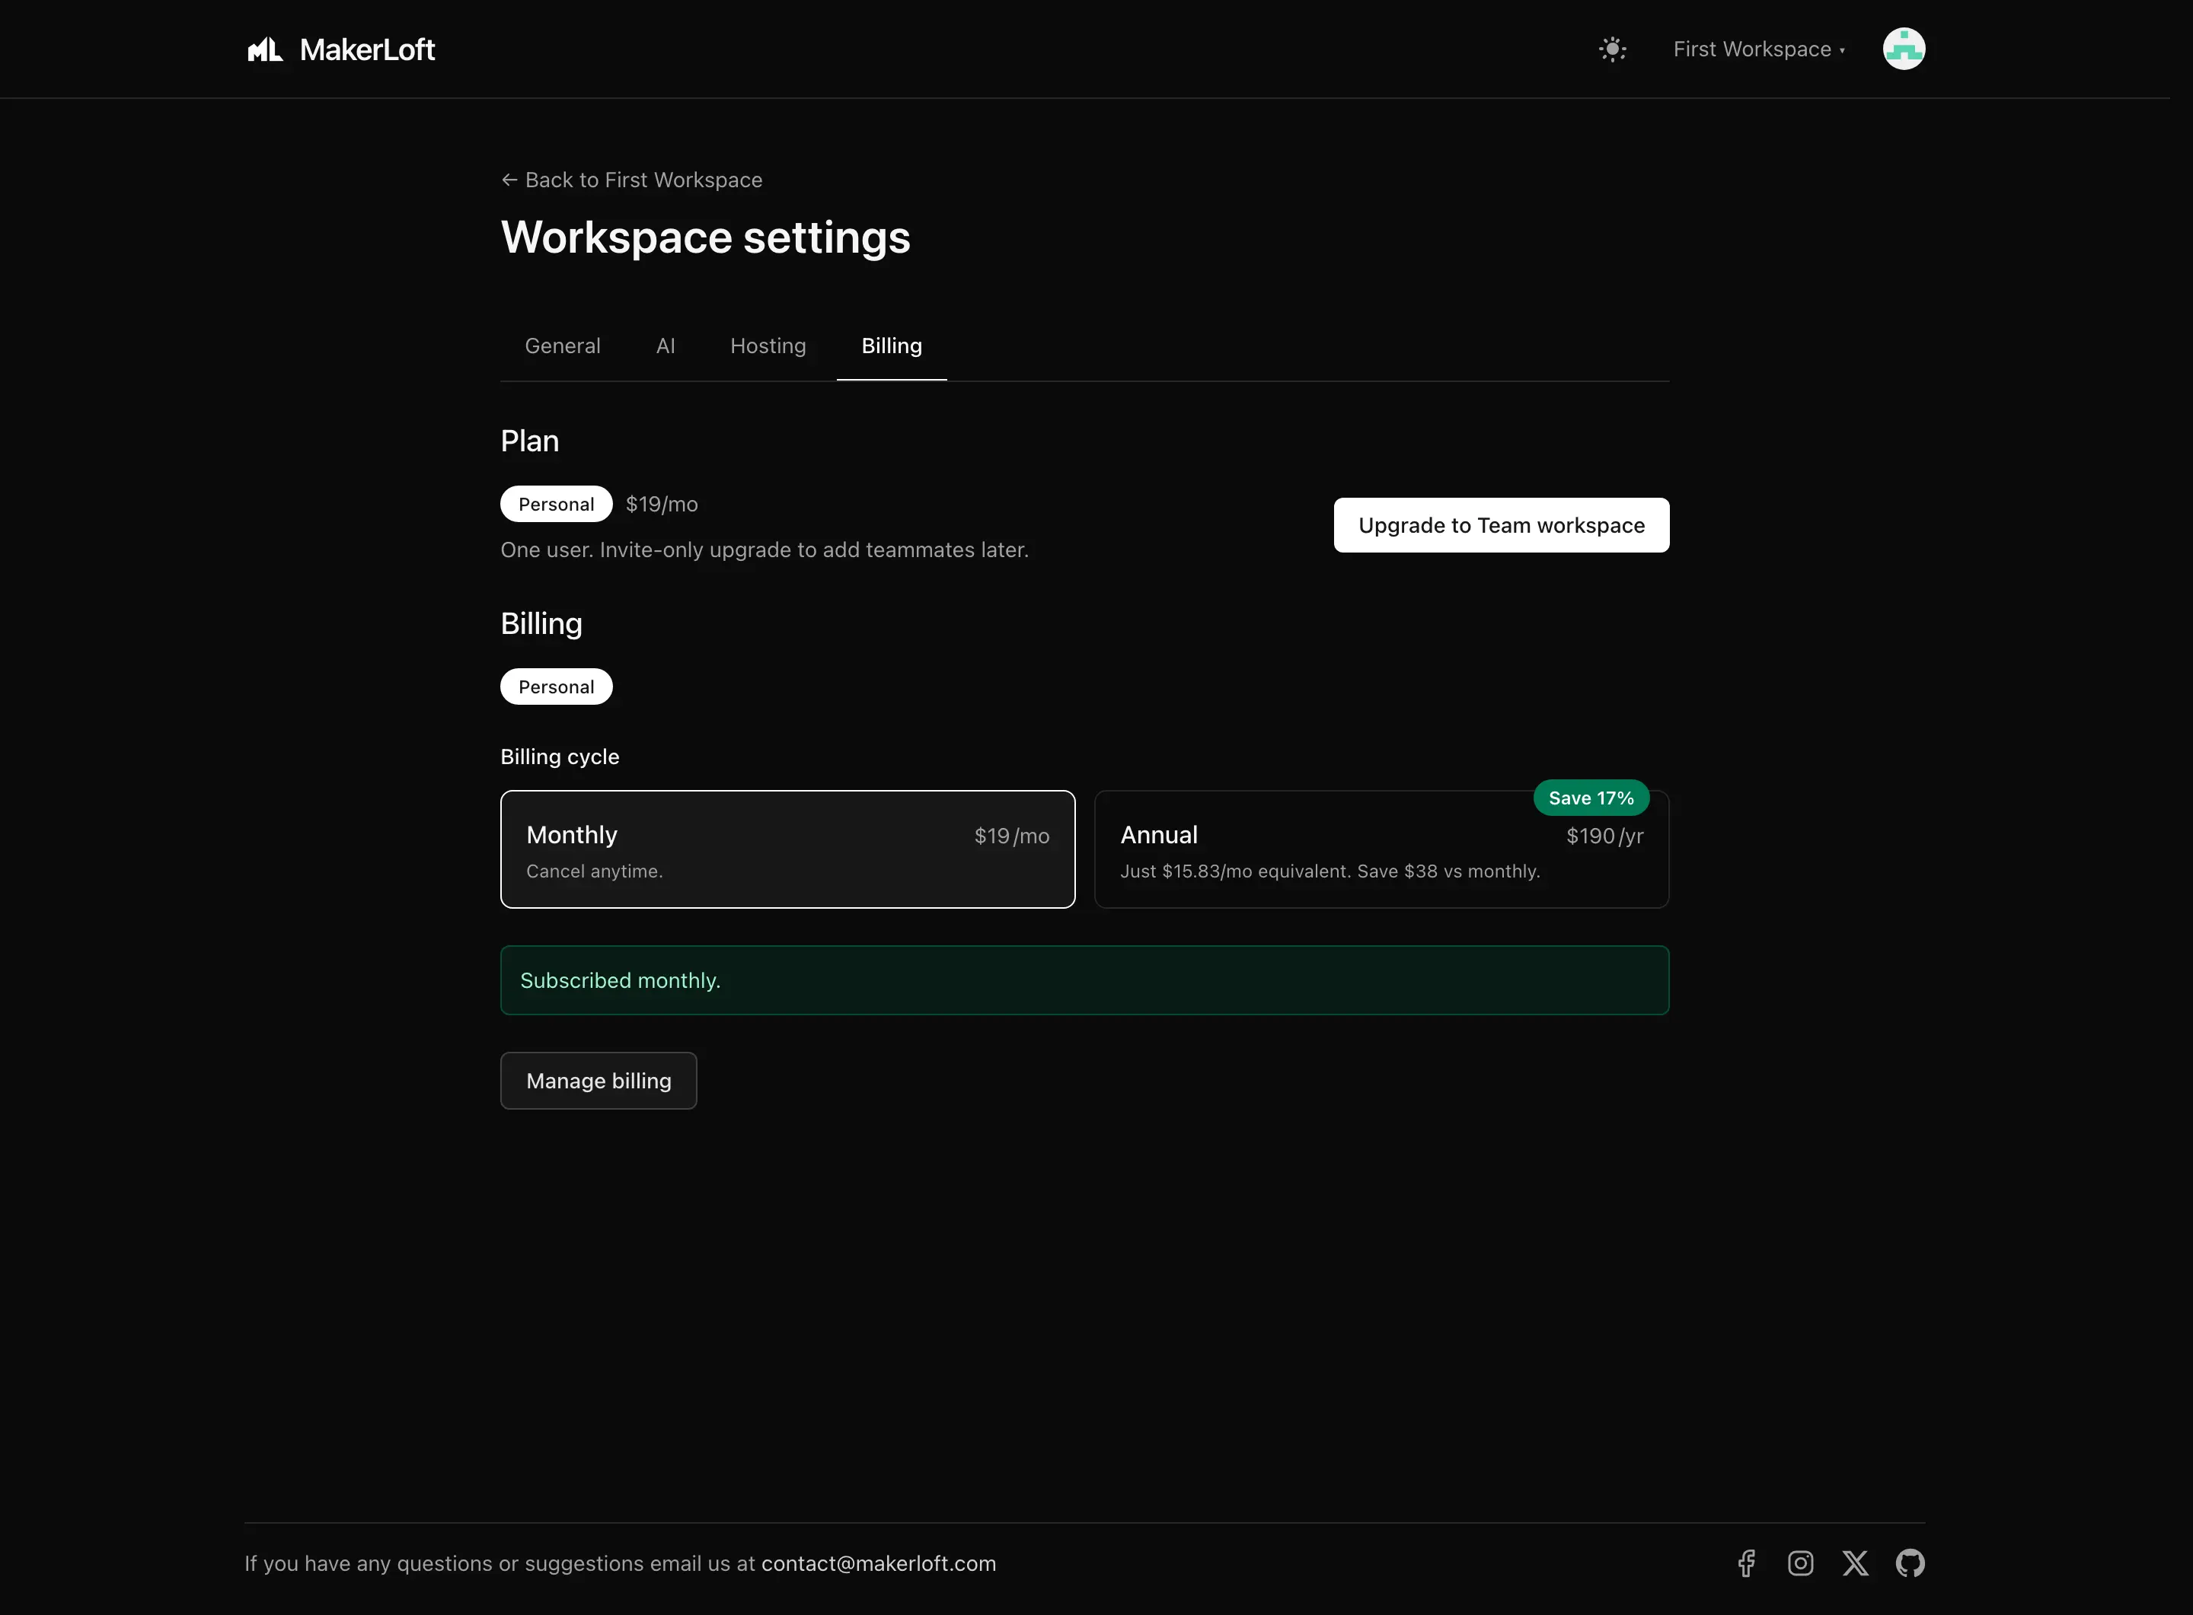This screenshot has width=2193, height=1615.
Task: Switch to the Hosting tab
Action: pyautogui.click(x=768, y=346)
